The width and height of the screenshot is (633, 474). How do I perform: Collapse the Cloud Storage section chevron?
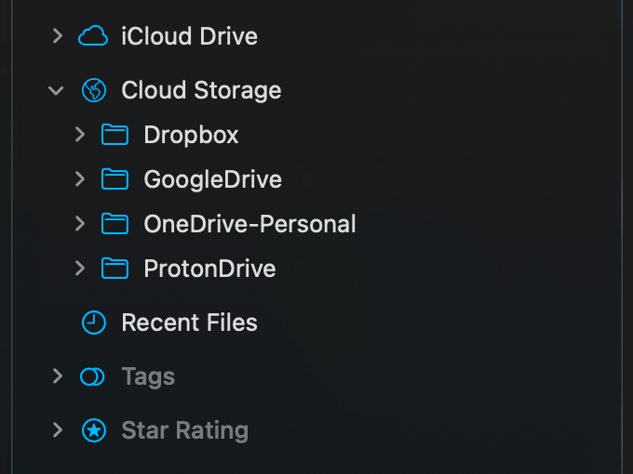pos(57,90)
